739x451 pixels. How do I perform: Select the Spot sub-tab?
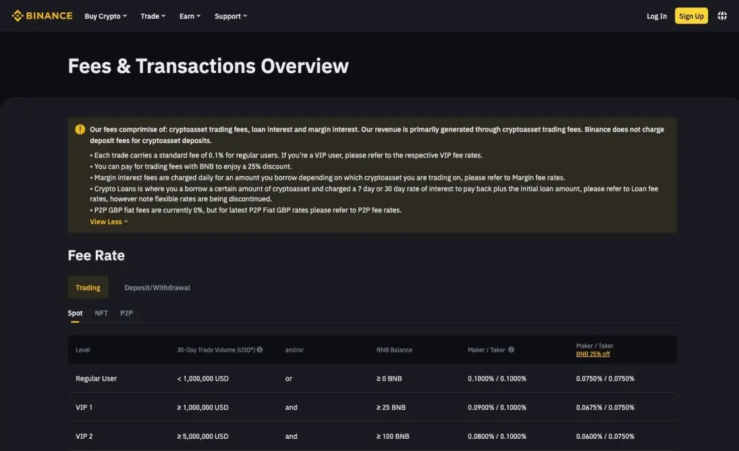coord(75,313)
